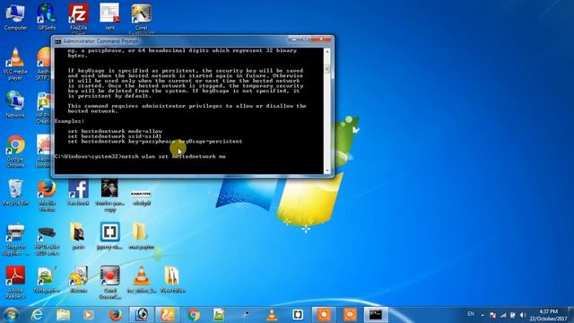Launch the Google Chrome desktop shortcut
The height and width of the screenshot is (323, 574).
click(15, 152)
